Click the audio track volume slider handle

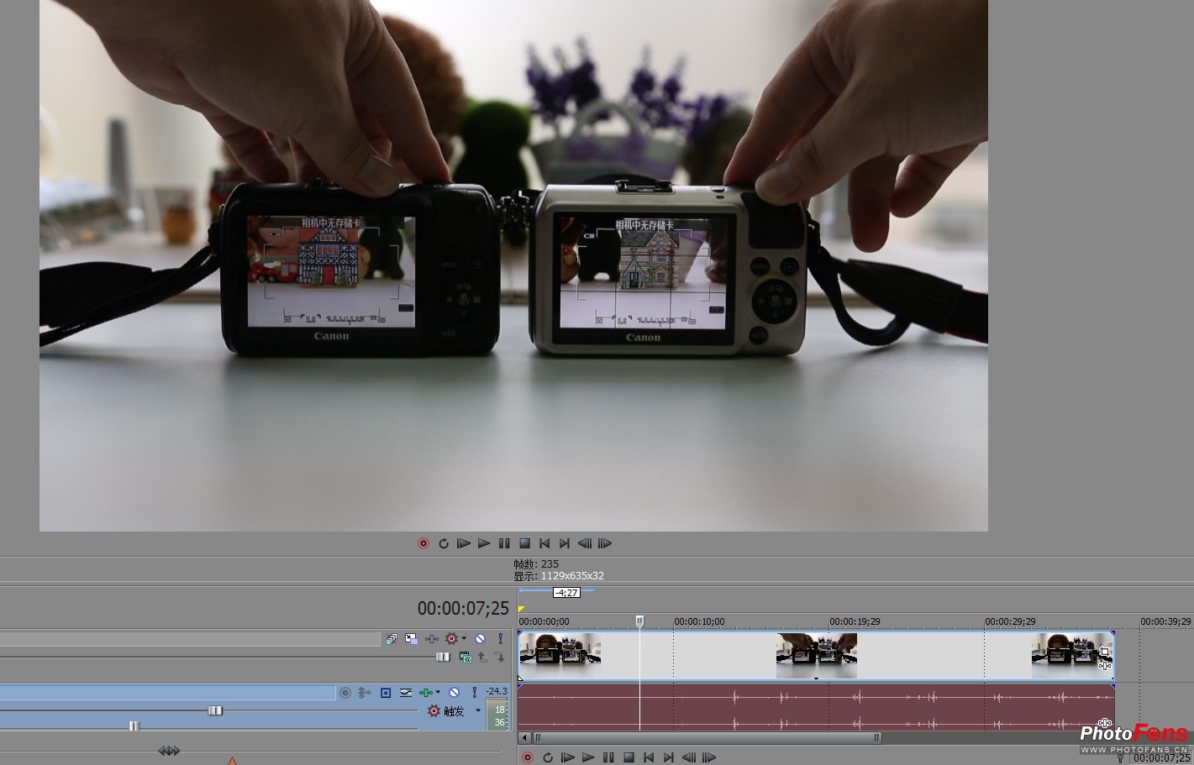215,710
